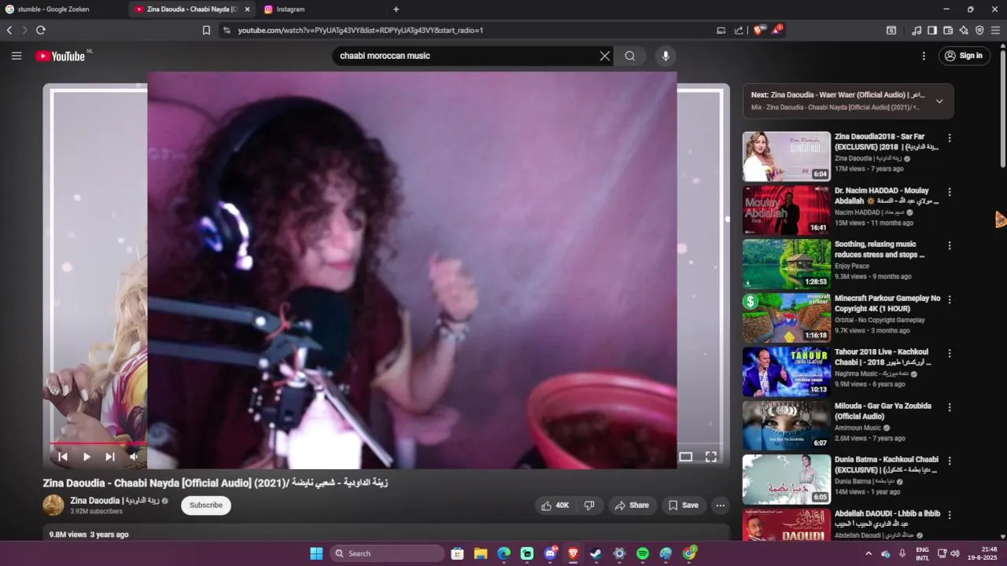The width and height of the screenshot is (1007, 566).
Task: Share the Chaabi Nayda video
Action: click(x=632, y=505)
